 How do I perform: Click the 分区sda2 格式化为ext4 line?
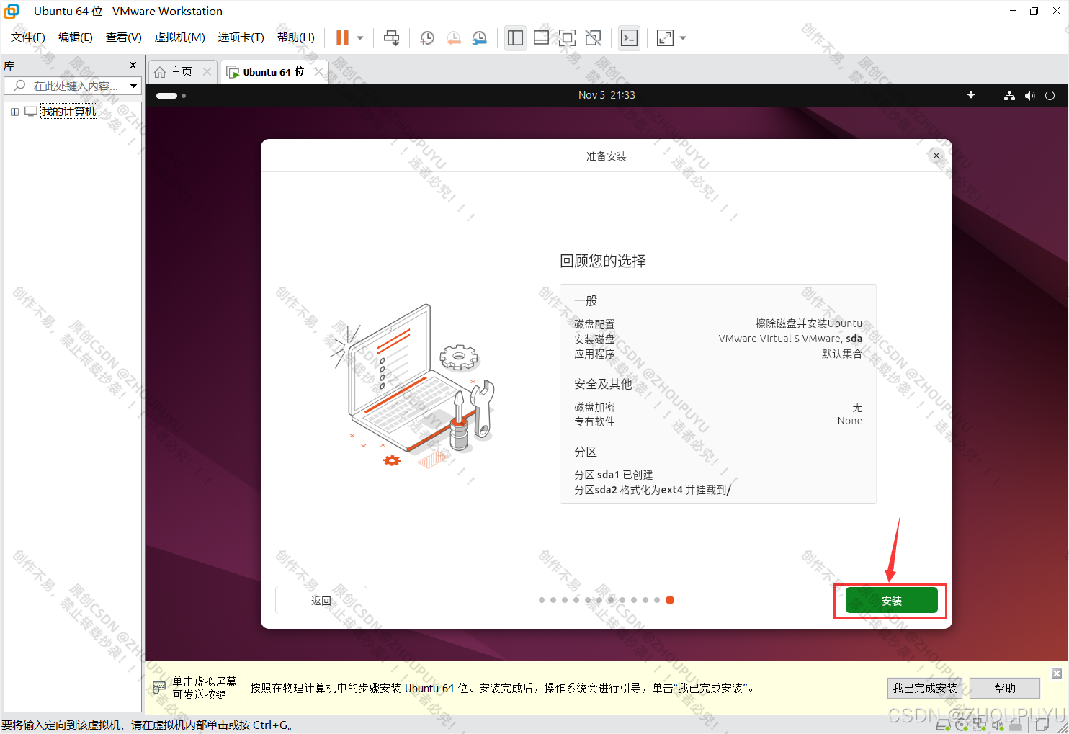coord(653,490)
